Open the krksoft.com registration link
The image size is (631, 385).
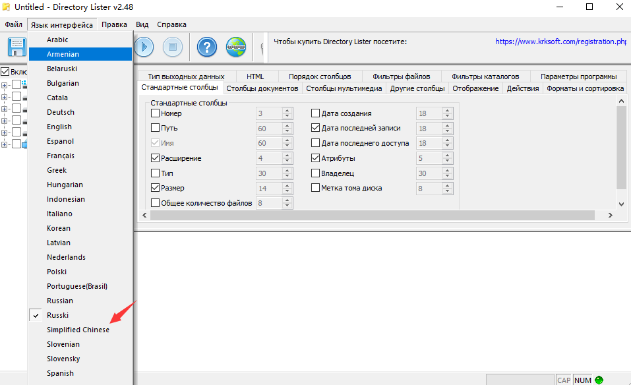pyautogui.click(x=560, y=42)
